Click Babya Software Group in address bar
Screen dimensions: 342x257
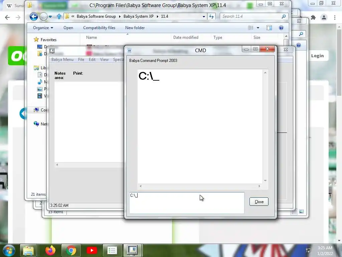pos(96,16)
